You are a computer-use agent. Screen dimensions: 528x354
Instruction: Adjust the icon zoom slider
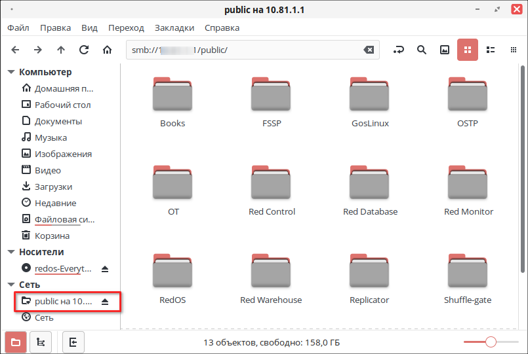point(491,342)
